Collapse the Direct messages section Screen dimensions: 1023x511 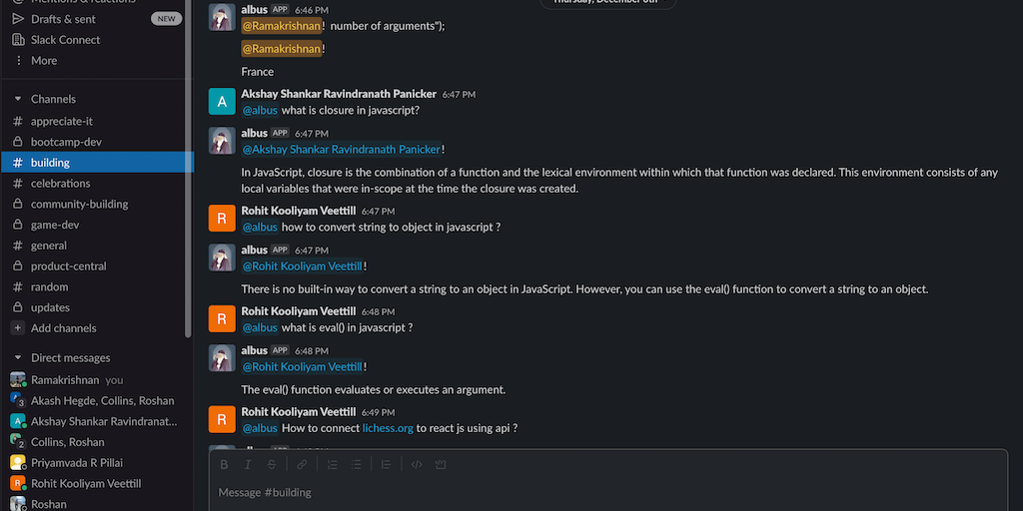(x=18, y=358)
